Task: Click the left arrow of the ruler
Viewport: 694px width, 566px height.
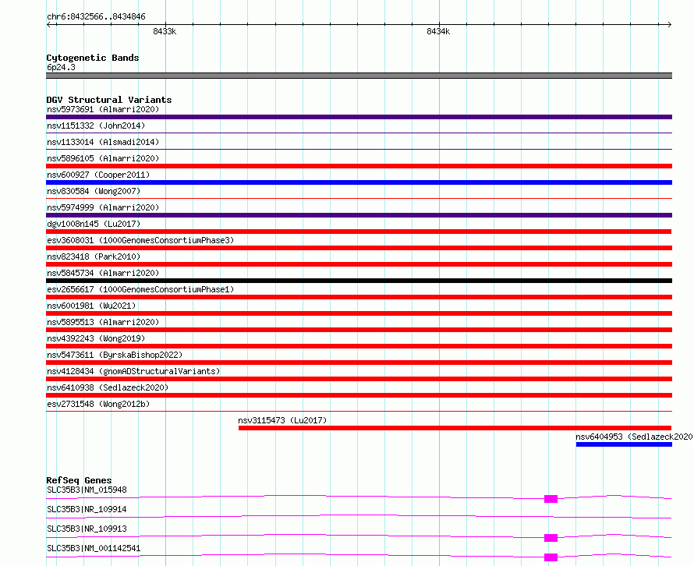Action: (48, 24)
